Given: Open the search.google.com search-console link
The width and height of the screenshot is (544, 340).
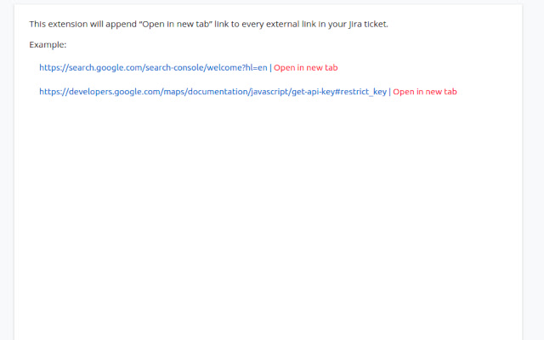Looking at the screenshot, I should [x=153, y=68].
